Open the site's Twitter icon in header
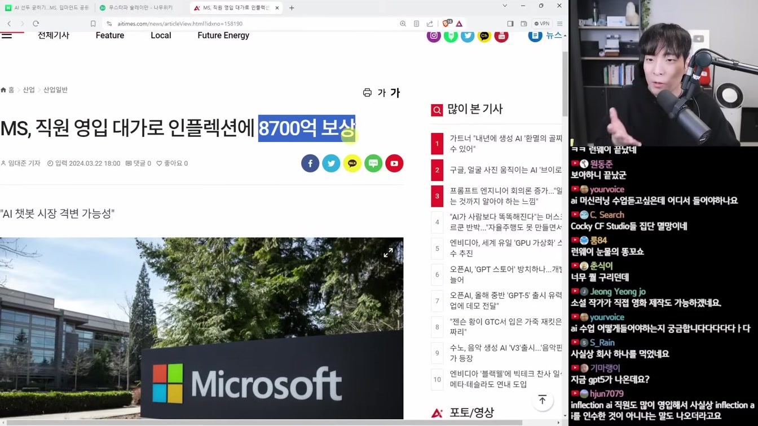758x426 pixels. click(468, 35)
